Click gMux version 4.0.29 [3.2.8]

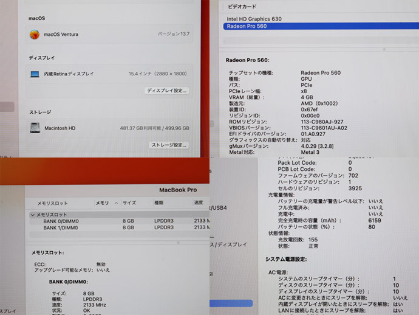click(317, 146)
